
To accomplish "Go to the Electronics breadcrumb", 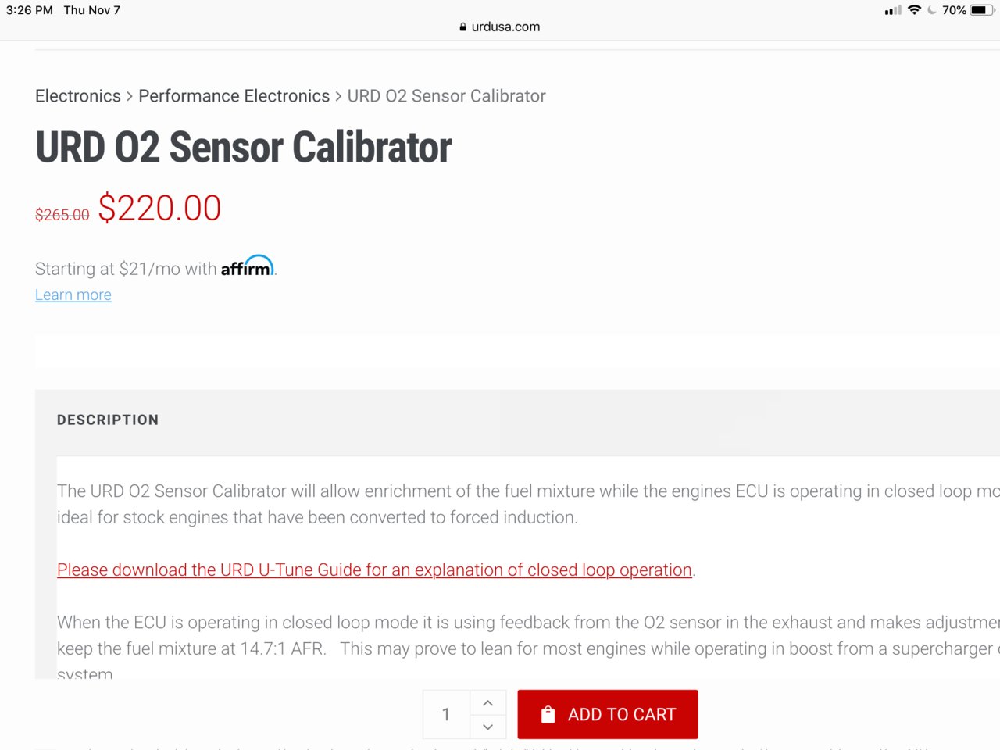I will point(78,96).
